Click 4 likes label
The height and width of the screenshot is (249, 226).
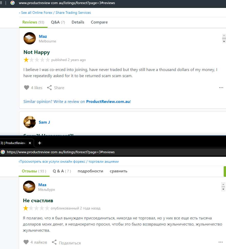tap(37, 88)
